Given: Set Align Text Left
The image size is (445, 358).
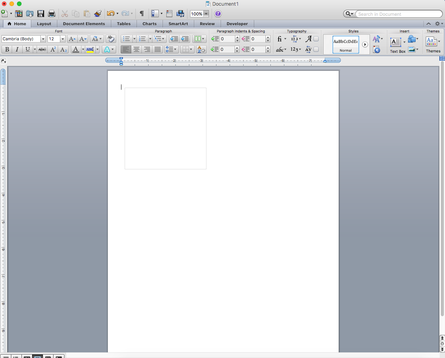Looking at the screenshot, I should (x=126, y=50).
